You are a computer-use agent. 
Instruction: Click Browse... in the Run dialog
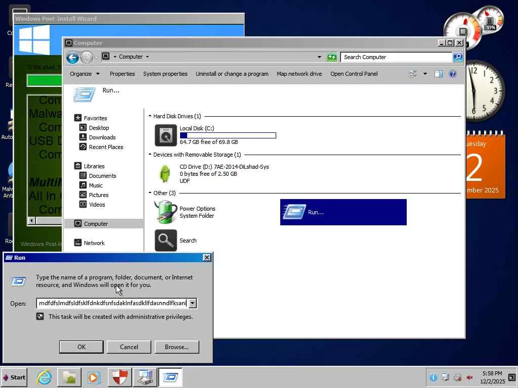(177, 347)
